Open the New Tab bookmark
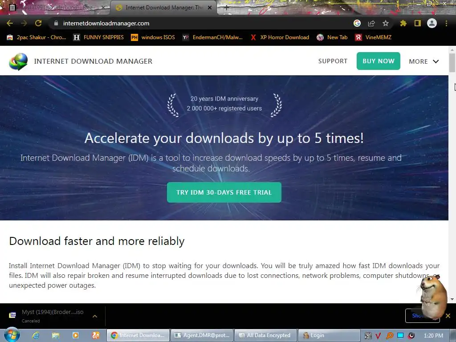The height and width of the screenshot is (342, 456). [332, 37]
